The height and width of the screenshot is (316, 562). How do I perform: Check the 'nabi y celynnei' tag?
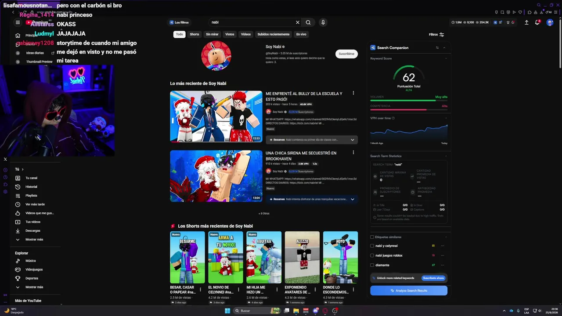coord(372,246)
